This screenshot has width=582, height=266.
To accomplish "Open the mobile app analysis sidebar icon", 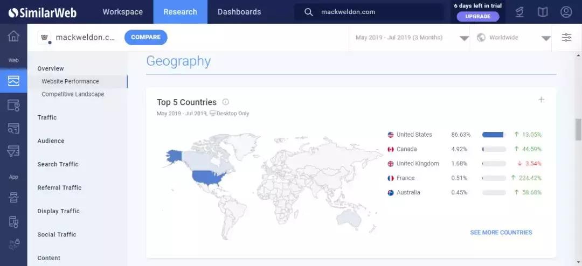I will coord(13,221).
